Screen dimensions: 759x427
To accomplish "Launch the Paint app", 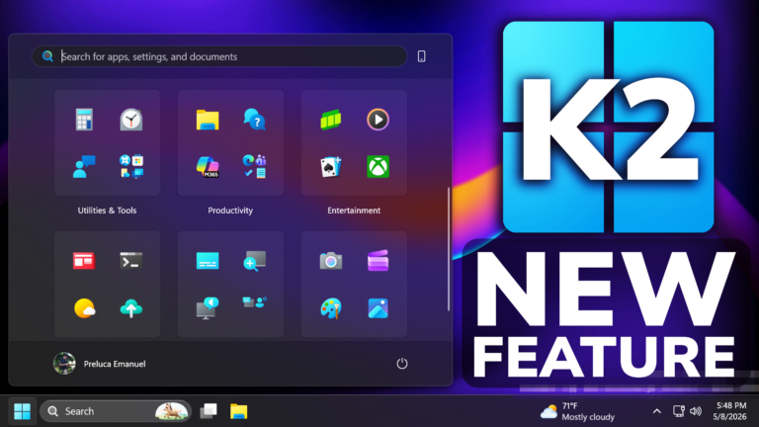I will click(x=331, y=308).
